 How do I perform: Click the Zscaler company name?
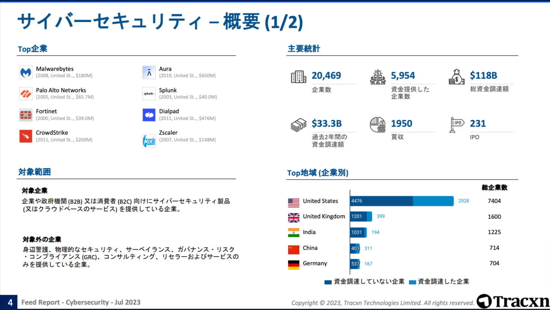(168, 133)
